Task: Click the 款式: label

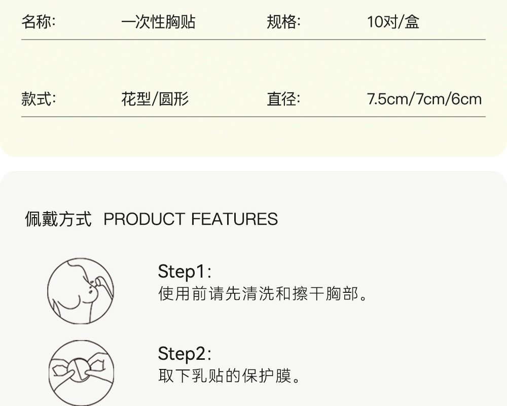Action: [39, 99]
